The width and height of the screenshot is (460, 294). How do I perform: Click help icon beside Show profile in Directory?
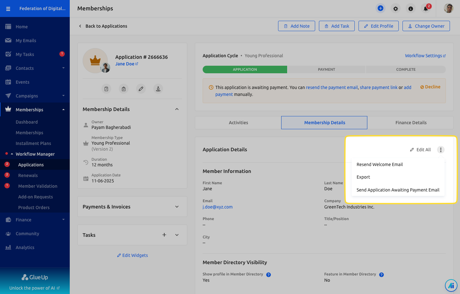pyautogui.click(x=268, y=275)
